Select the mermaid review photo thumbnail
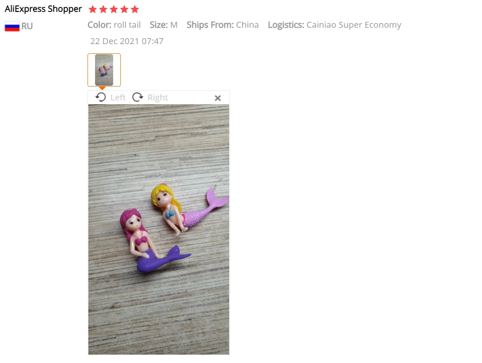Image resolution: width=482 pixels, height=363 pixels. point(104,70)
